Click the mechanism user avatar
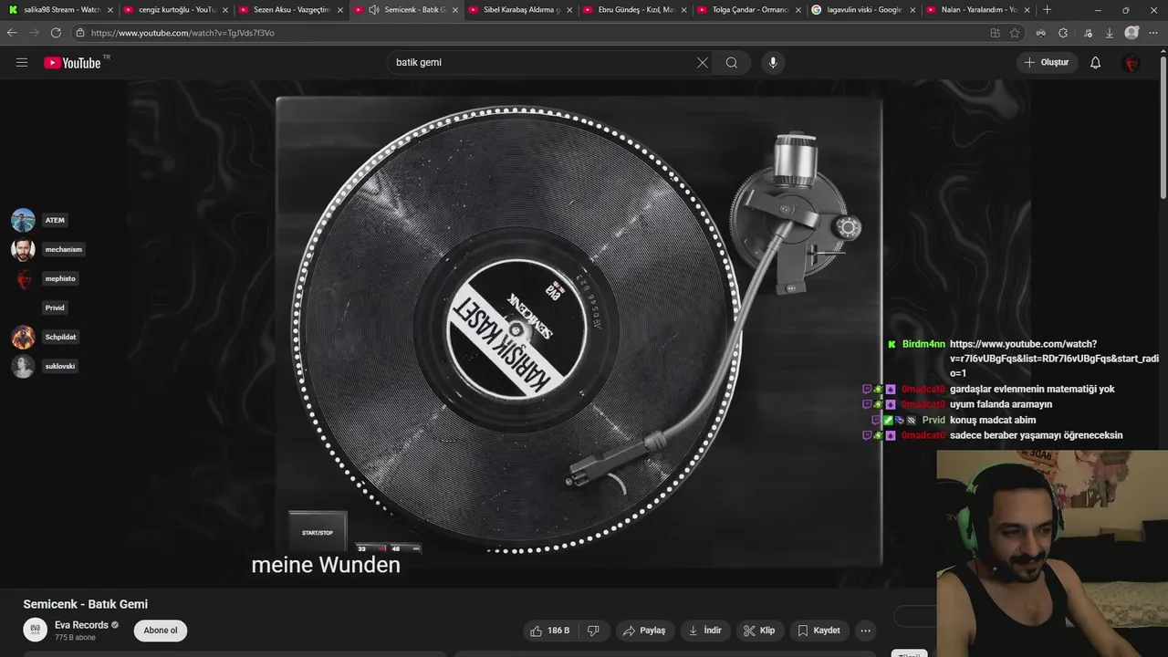The width and height of the screenshot is (1168, 657). click(23, 249)
